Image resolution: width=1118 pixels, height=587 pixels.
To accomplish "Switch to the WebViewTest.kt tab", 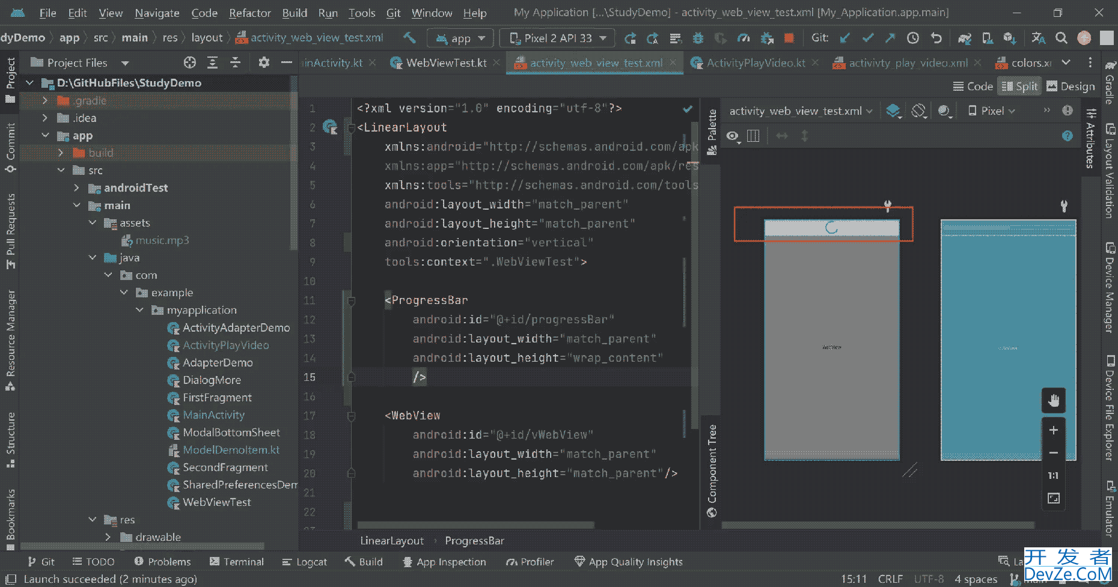I will pos(445,62).
